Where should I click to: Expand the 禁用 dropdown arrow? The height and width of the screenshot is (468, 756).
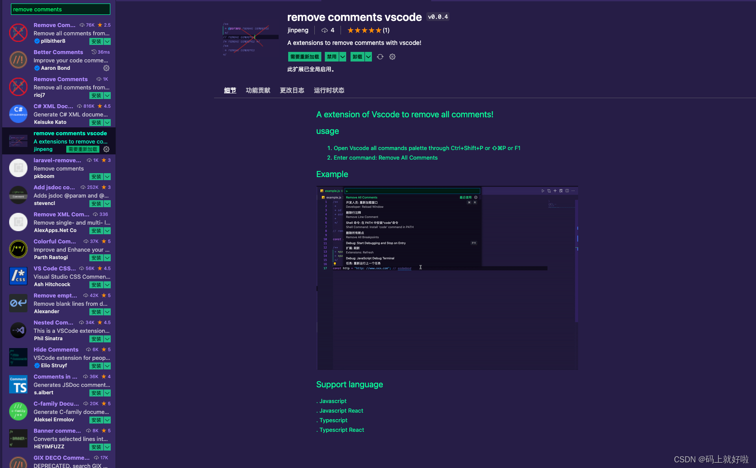342,57
